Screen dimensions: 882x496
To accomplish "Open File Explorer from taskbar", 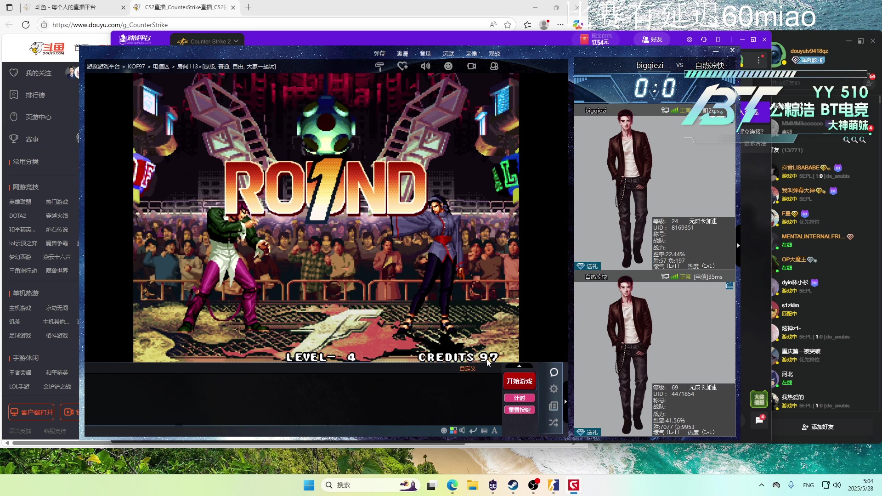I will (x=473, y=485).
